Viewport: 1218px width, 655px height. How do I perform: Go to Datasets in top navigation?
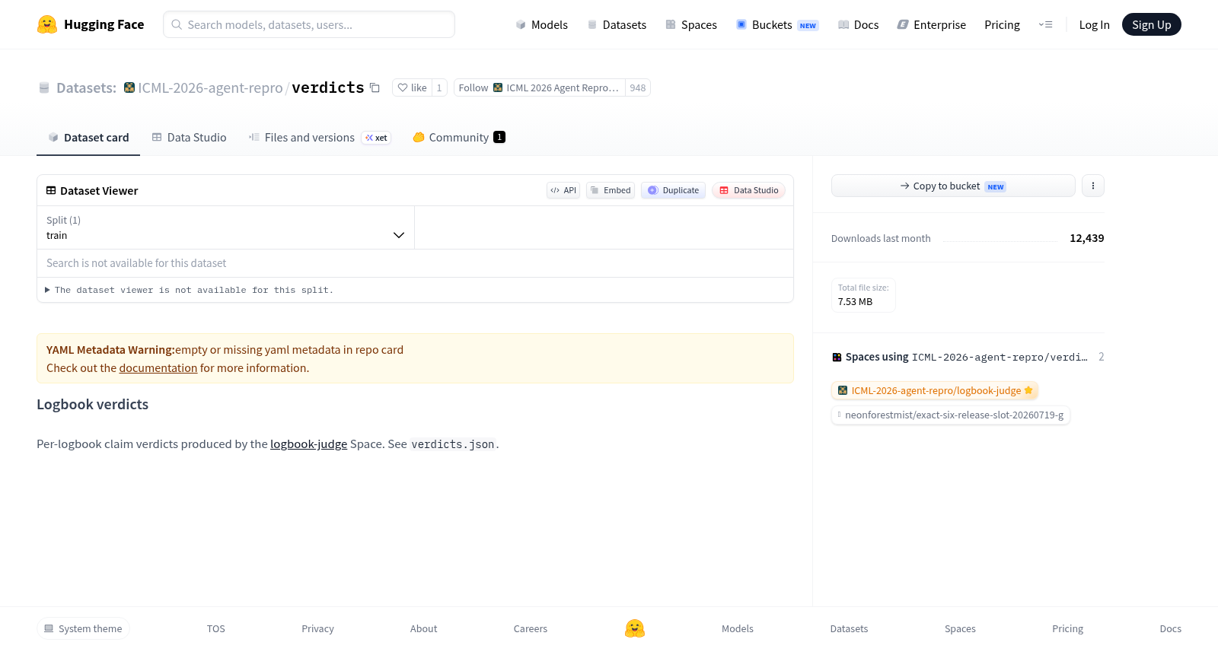click(617, 24)
